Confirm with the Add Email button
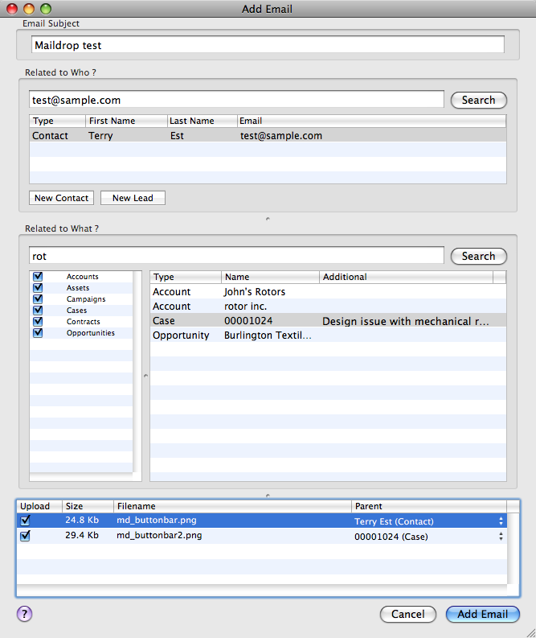 483,614
